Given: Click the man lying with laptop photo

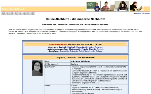Looking at the screenshot, I should coord(137,6).
